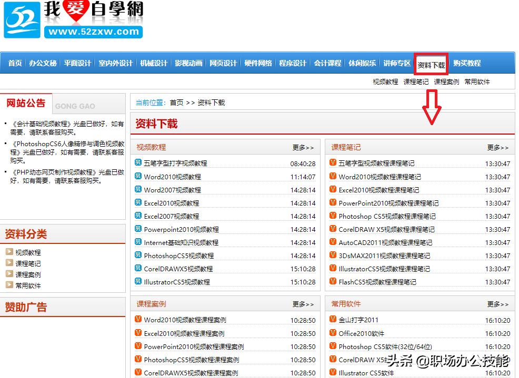The height and width of the screenshot is (378, 519).
Task: Click the orange V icon beside 五笔字型视频教程课程笔记
Action: 332,164
